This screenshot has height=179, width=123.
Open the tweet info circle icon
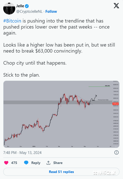click(x=117, y=152)
